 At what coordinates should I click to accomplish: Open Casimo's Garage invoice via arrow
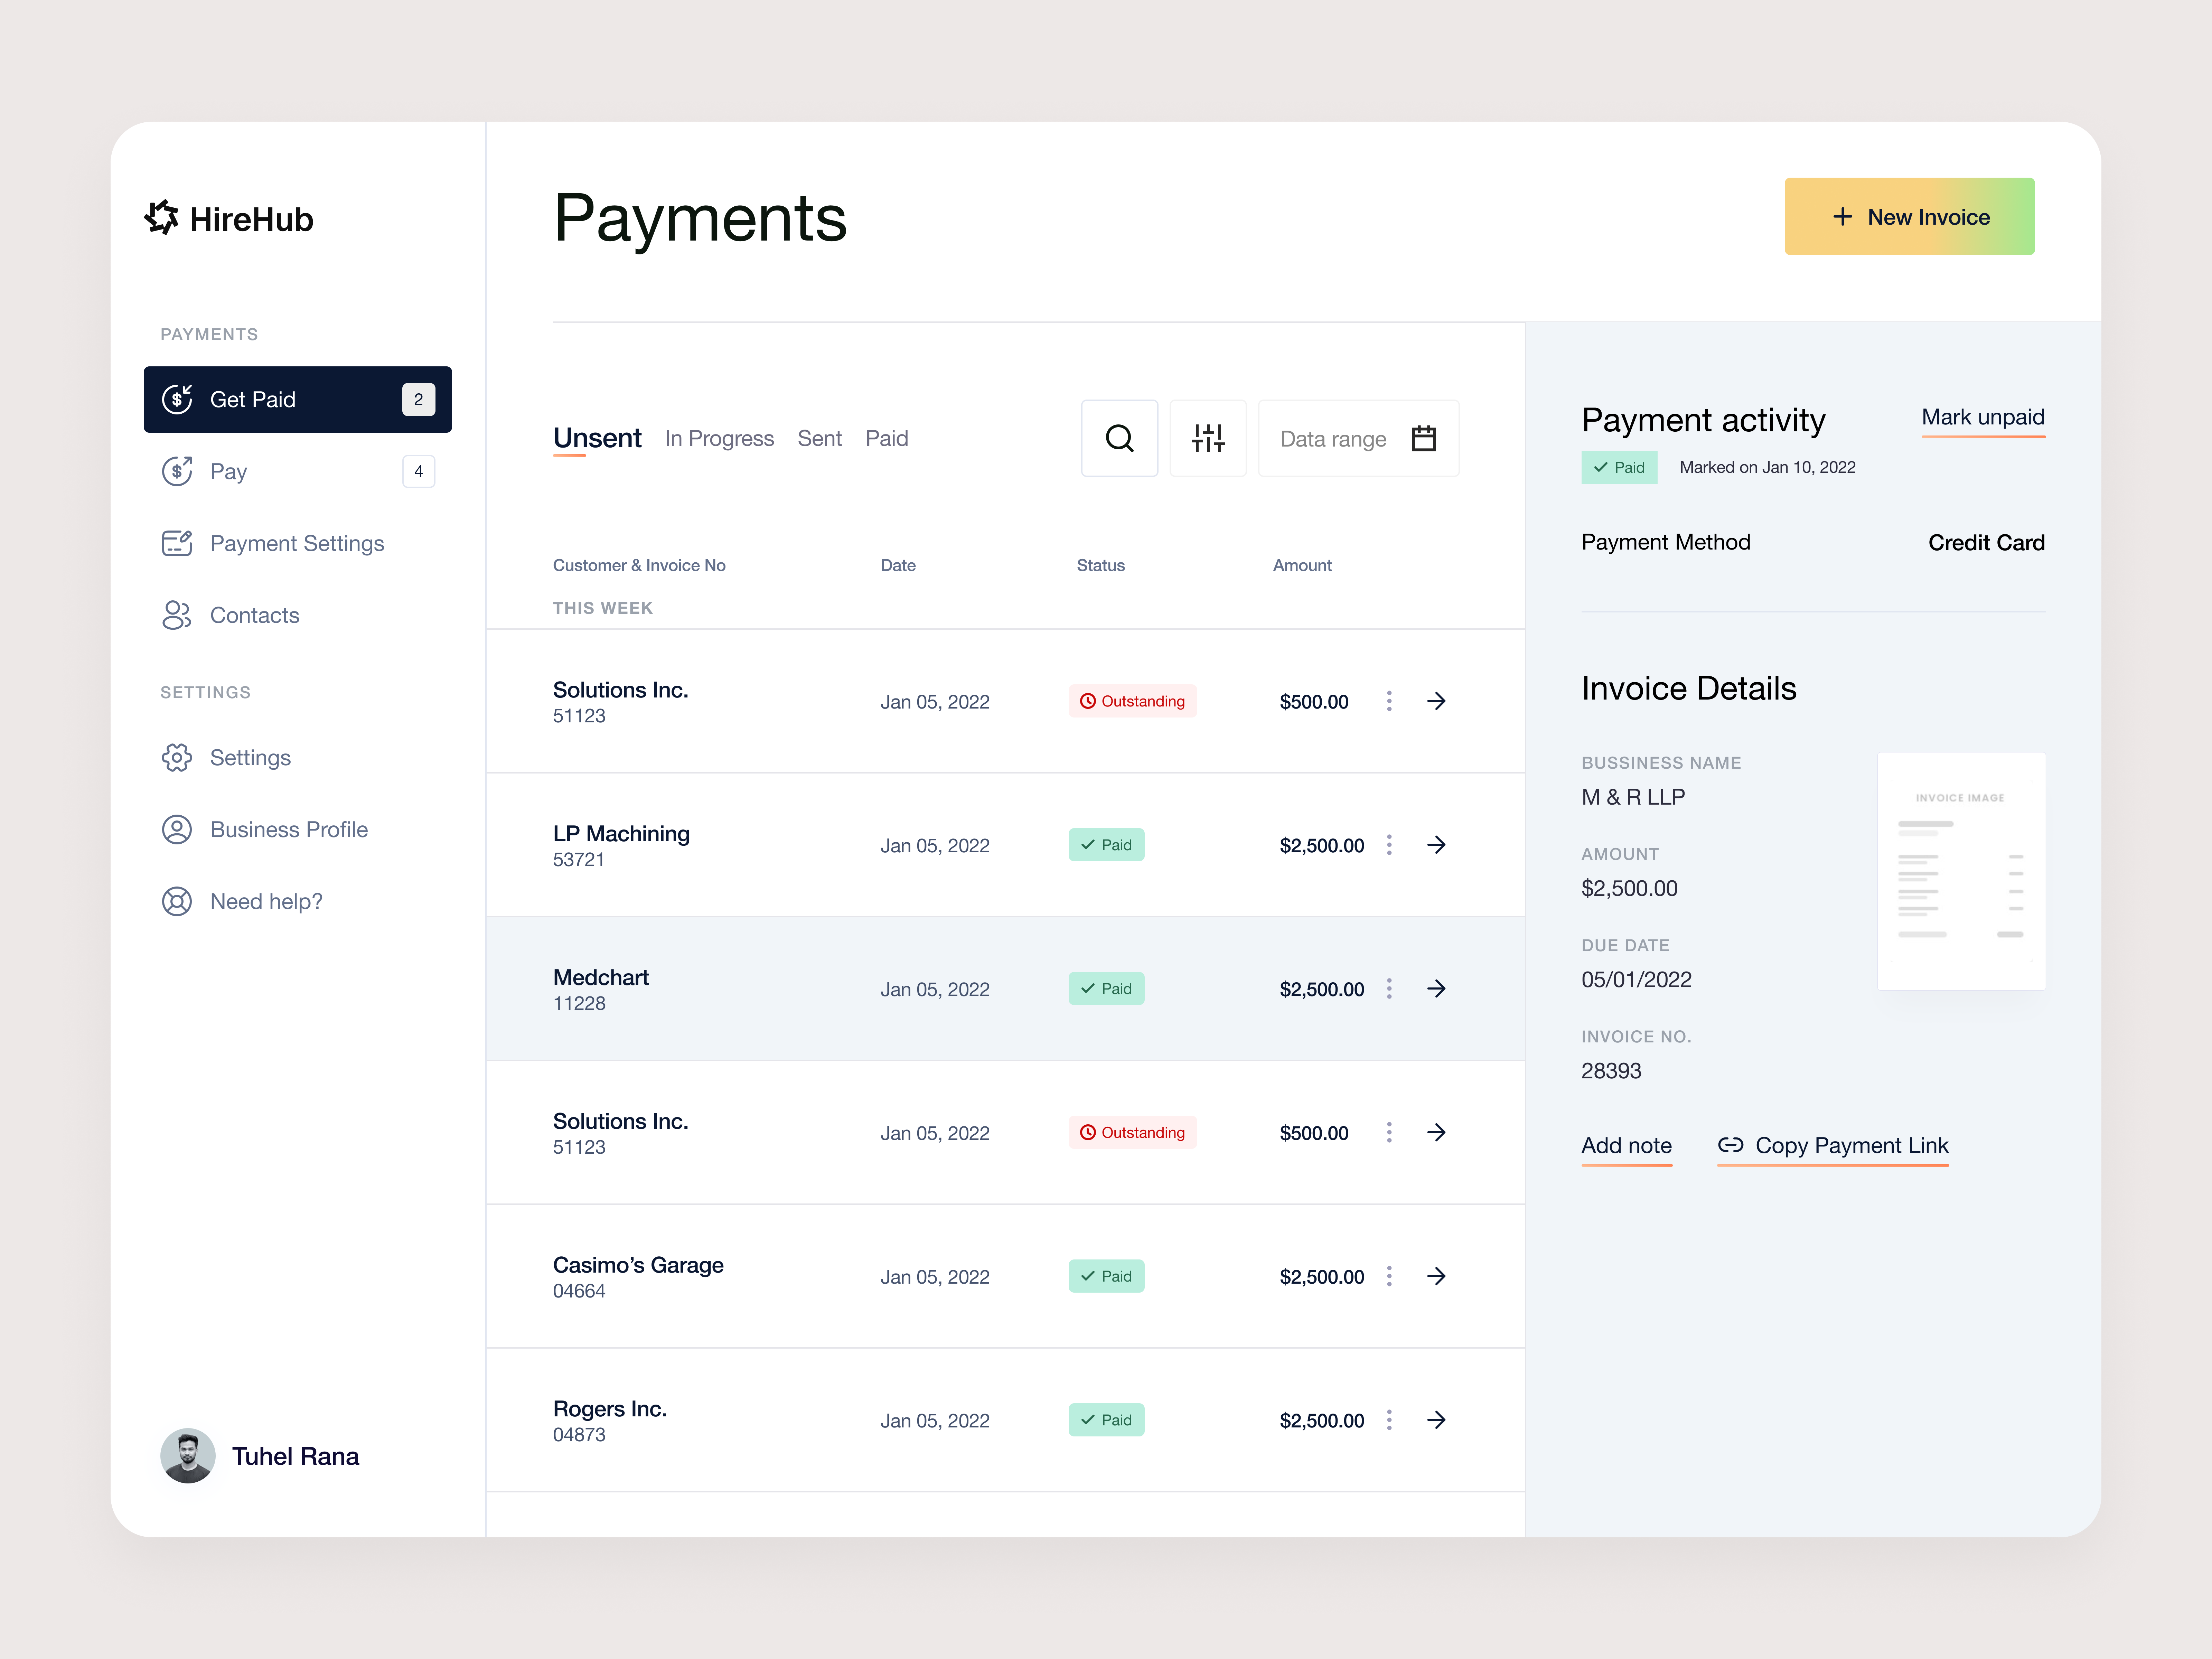1436,1276
